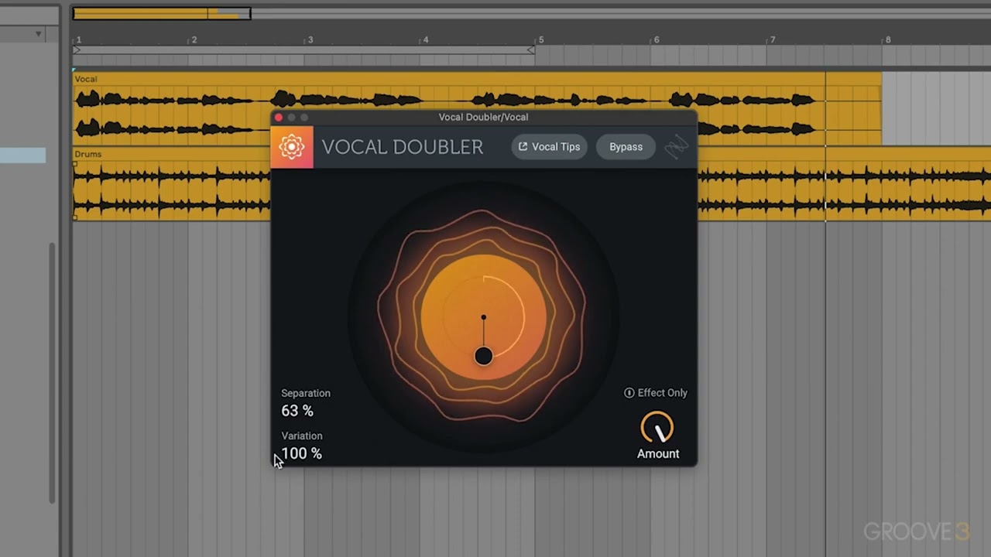Click the black puck in the orange circle
Screen dimensions: 991x557
(483, 356)
